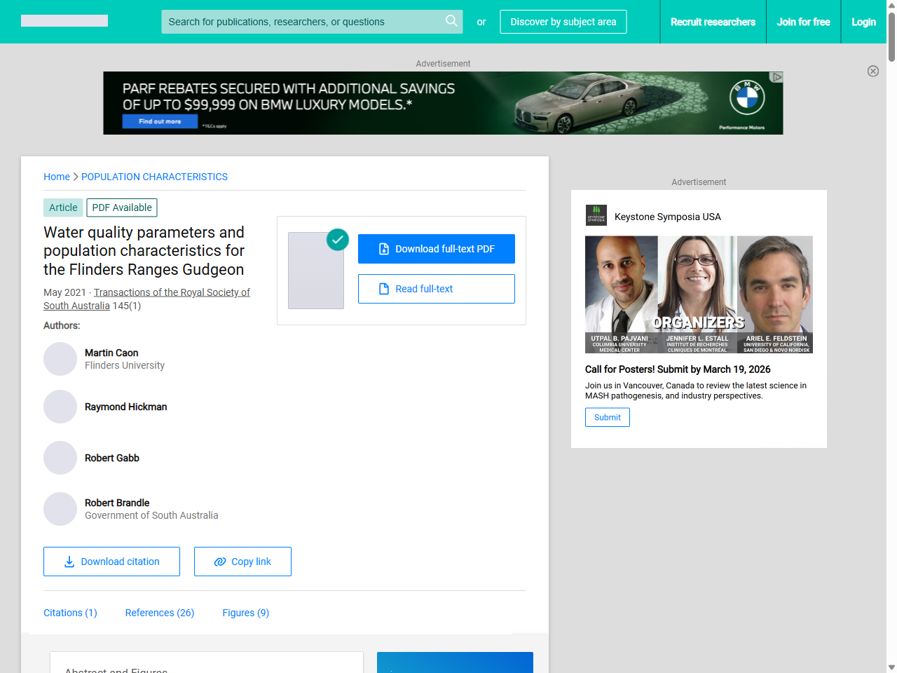Click the search magnifier icon
This screenshot has width=897, height=673.
coord(451,21)
